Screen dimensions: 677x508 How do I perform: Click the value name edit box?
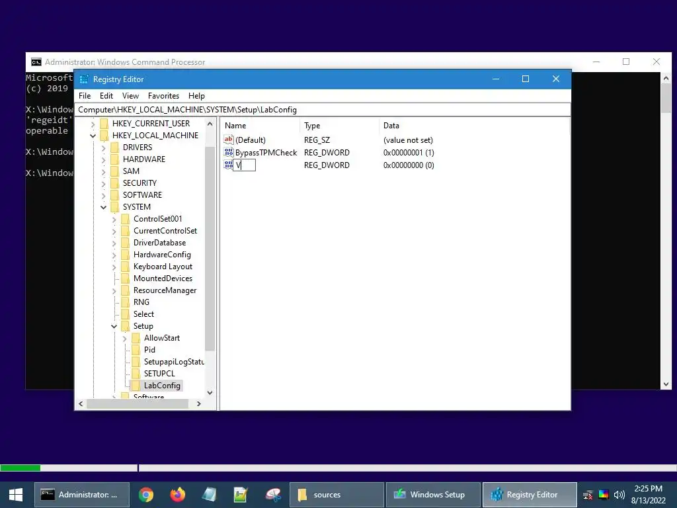[x=245, y=165]
